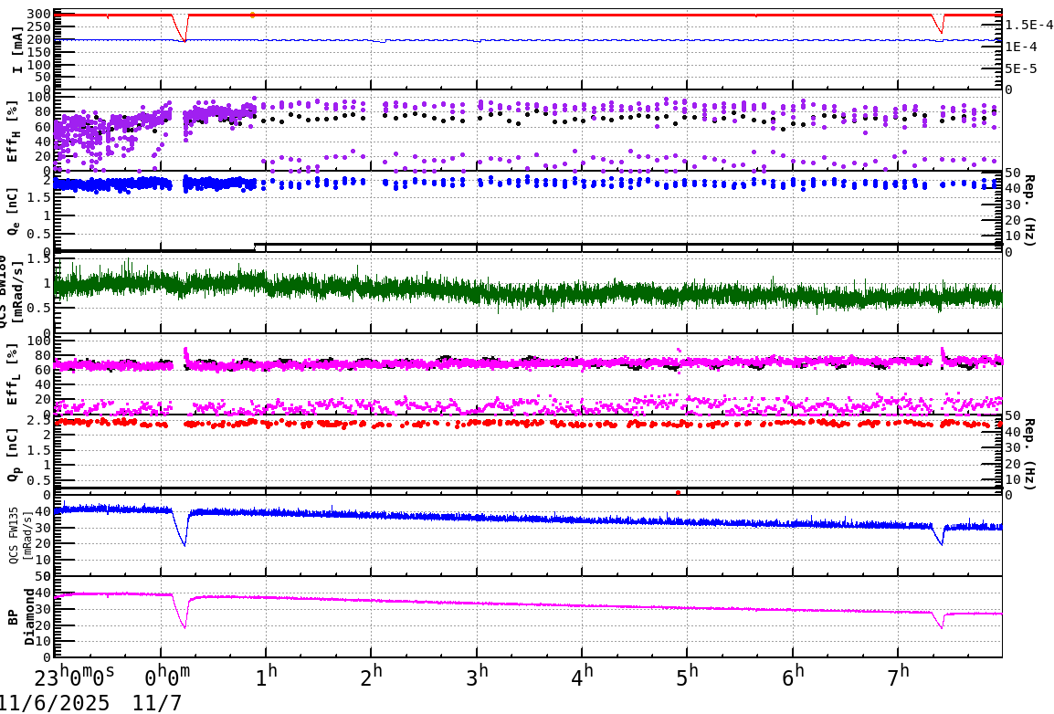Viewport: 1054px width, 714px height.
Task: Click the Eff L [%] axis label
Action: click(x=14, y=374)
